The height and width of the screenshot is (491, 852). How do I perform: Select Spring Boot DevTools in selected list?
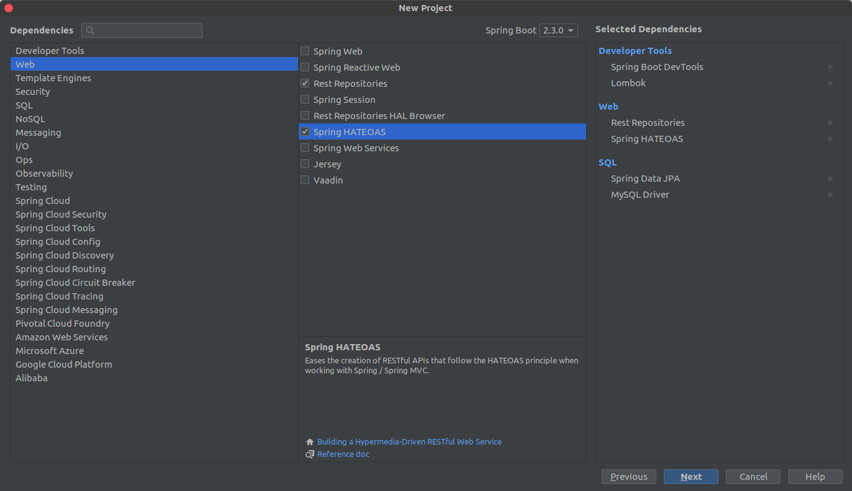[657, 67]
